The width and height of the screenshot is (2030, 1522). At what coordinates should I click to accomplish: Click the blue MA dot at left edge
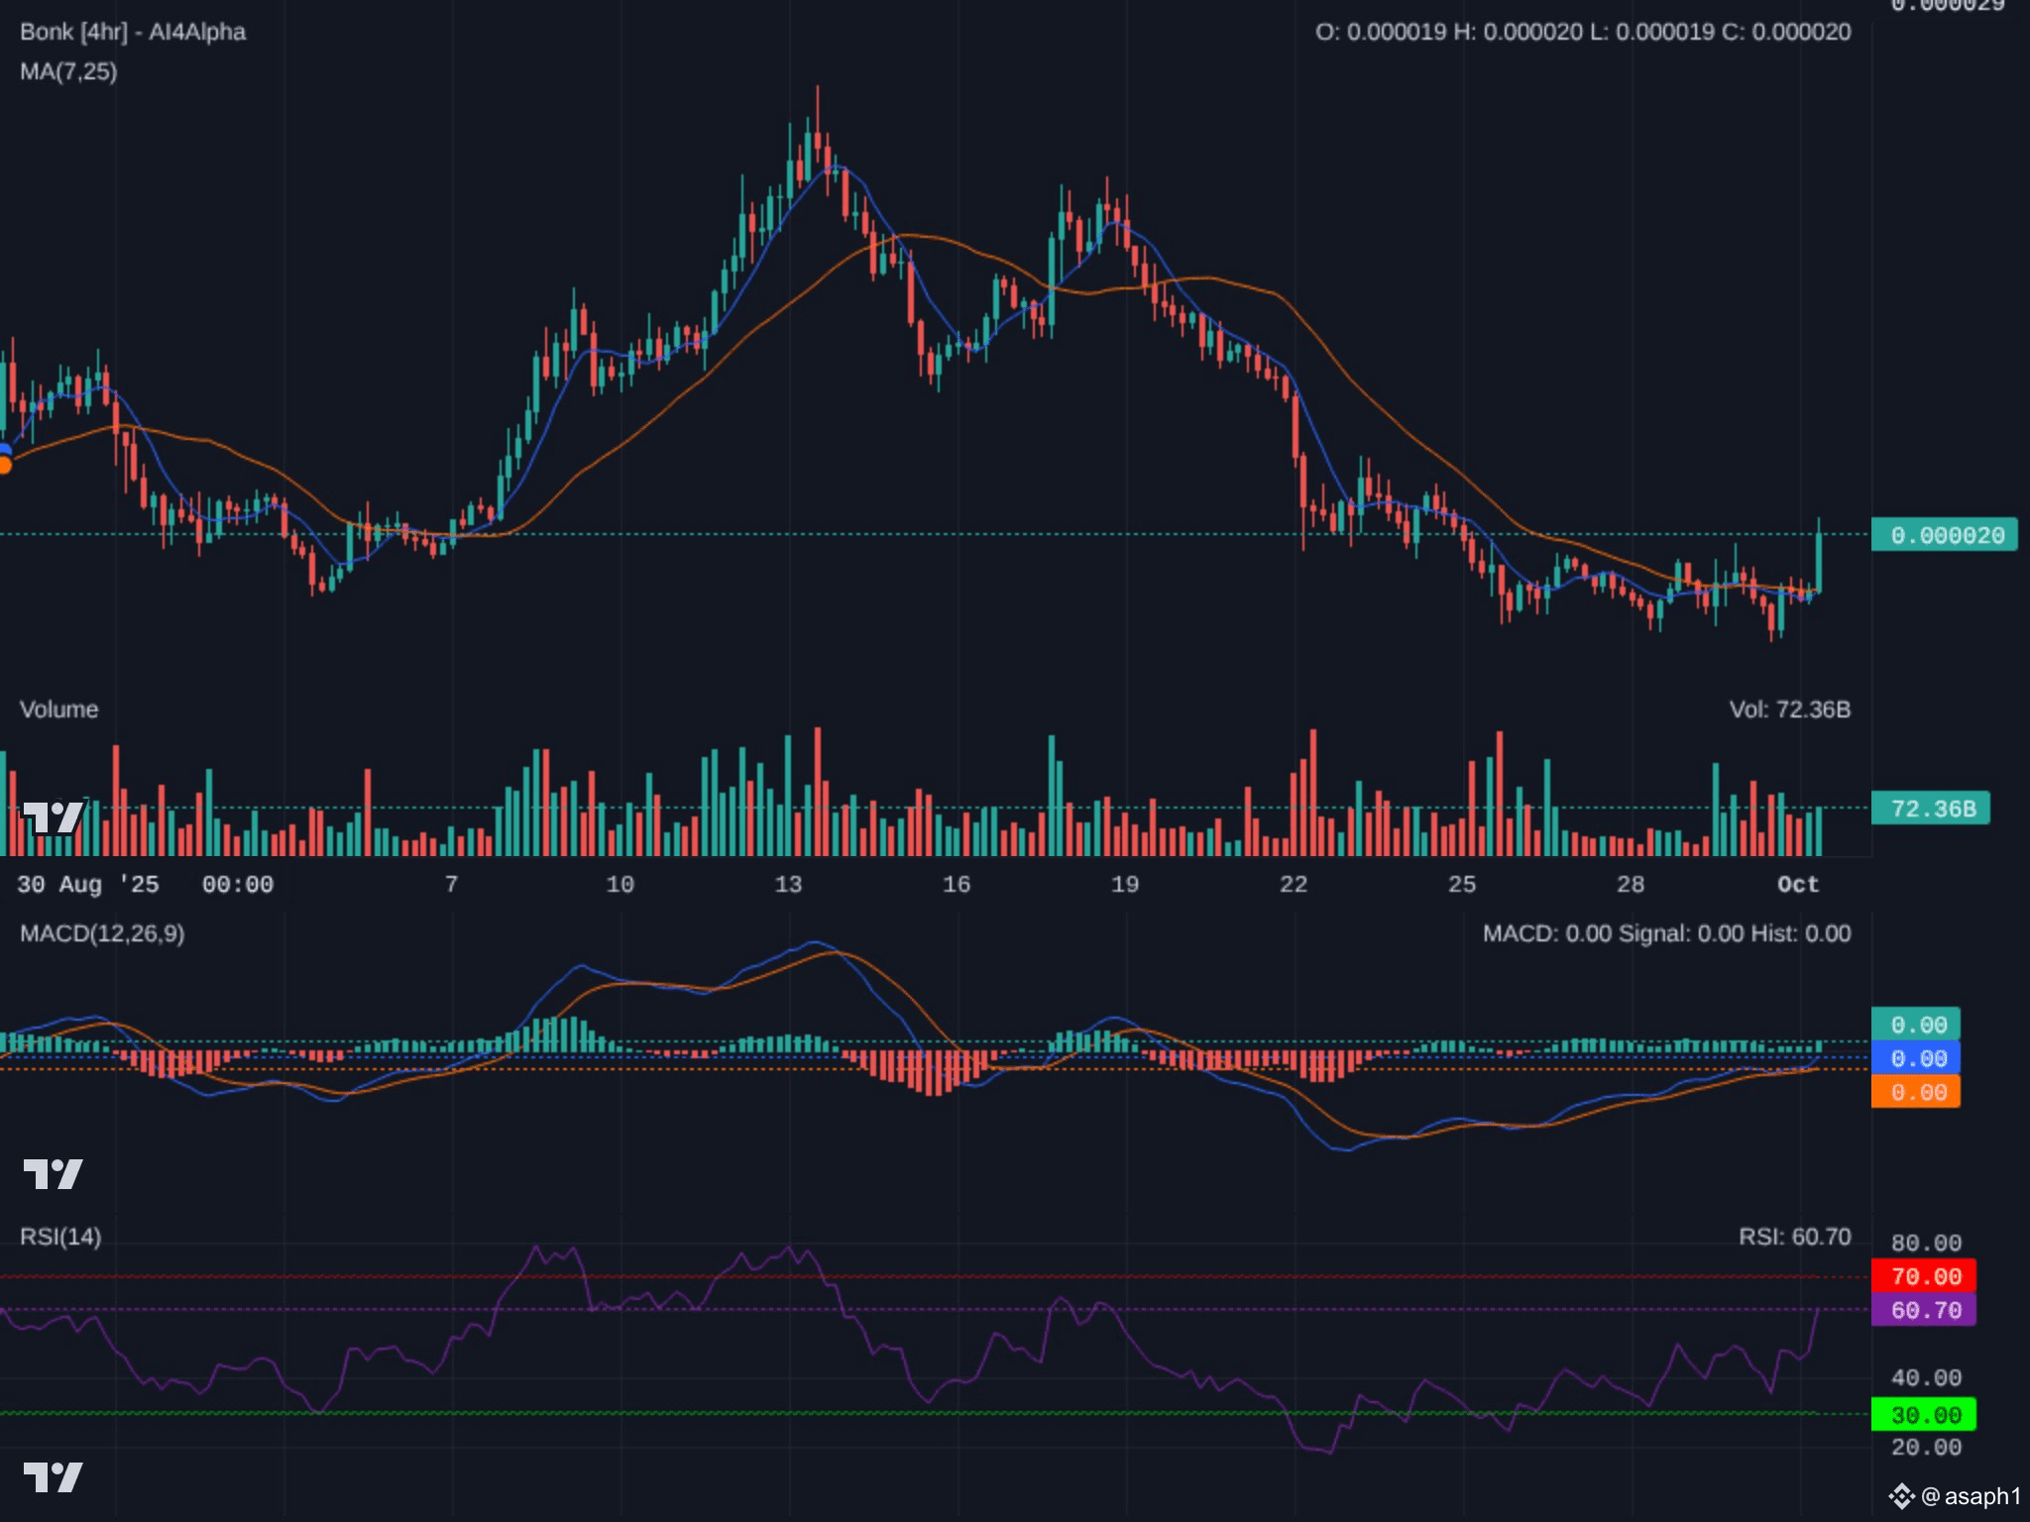pyautogui.click(x=4, y=451)
